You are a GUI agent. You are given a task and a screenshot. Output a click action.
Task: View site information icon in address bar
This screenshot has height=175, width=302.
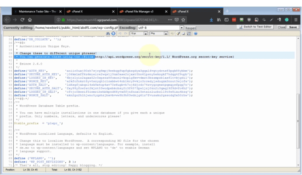(x=58, y=20)
